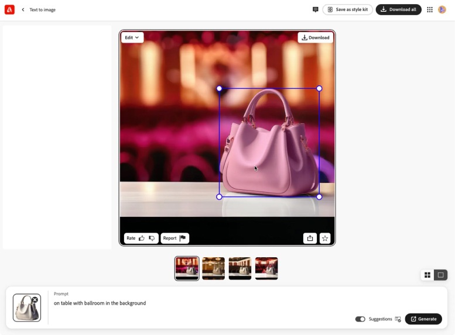
Task: Switch to grid view layout
Action: click(x=427, y=275)
